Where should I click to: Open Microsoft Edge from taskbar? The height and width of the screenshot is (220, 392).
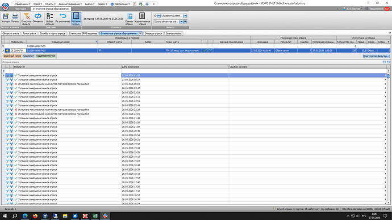(25, 216)
